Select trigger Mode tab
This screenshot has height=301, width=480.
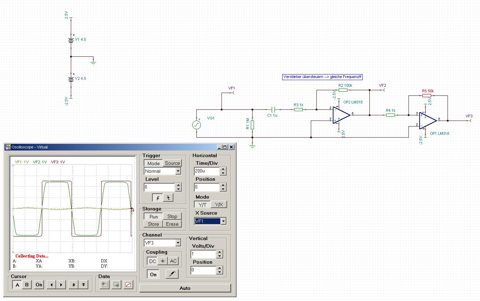pos(153,163)
